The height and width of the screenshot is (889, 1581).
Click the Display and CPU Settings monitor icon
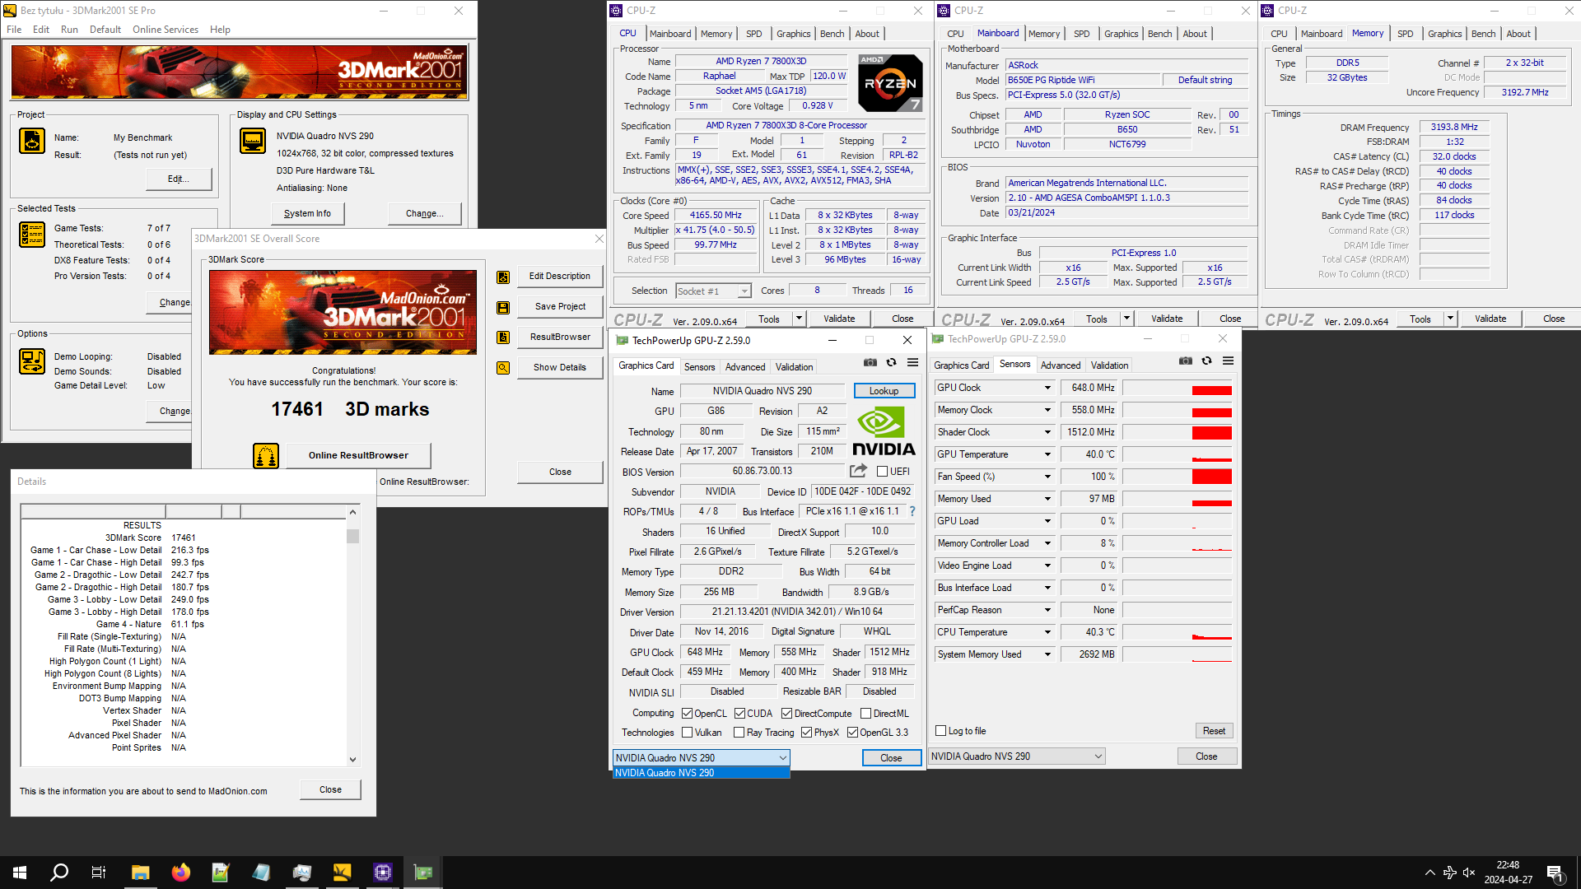click(253, 141)
